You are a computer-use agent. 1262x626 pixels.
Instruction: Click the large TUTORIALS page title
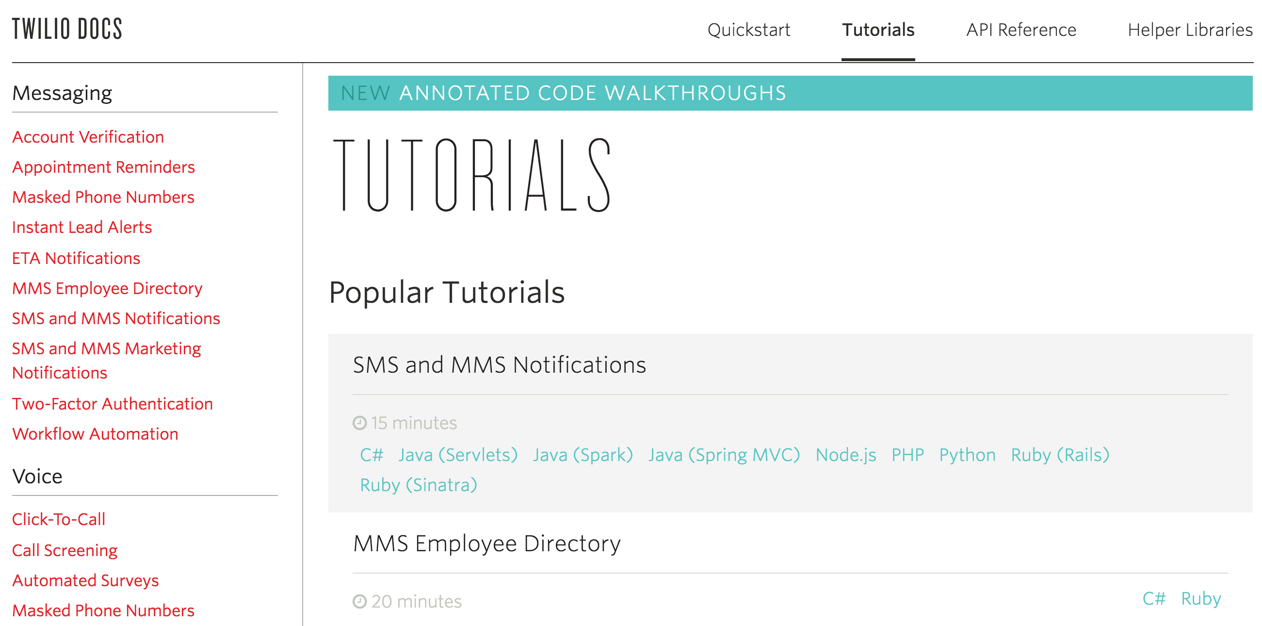coord(473,175)
